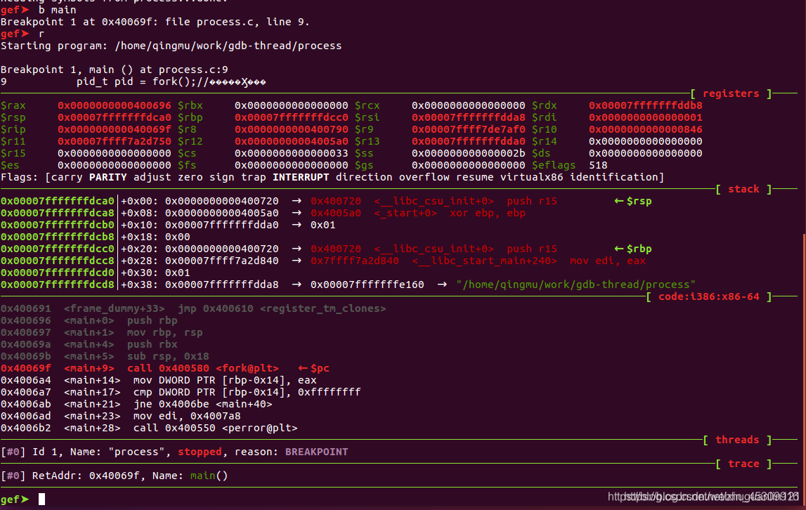The height and width of the screenshot is (510, 806).
Task: Click the 'Flags:' line text
Action: (x=332, y=177)
